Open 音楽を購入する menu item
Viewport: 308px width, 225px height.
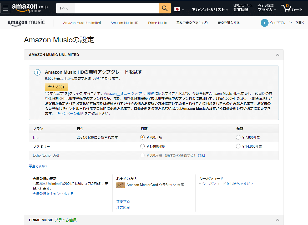pos(229,23)
